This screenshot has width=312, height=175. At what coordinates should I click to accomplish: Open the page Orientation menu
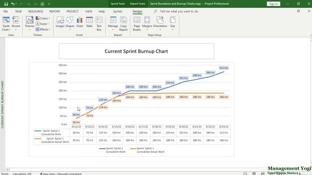(x=160, y=23)
